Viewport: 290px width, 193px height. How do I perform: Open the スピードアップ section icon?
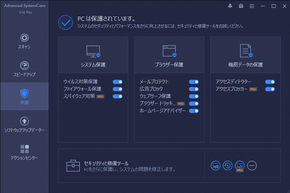pos(24,65)
